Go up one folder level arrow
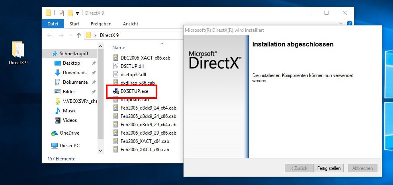The width and height of the screenshot is (393, 185). pyautogui.click(x=78, y=35)
